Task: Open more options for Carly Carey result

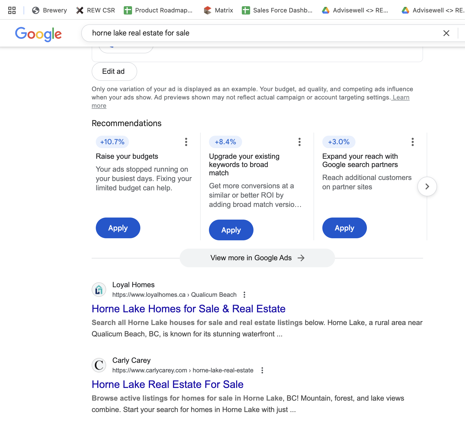Action: (x=262, y=370)
